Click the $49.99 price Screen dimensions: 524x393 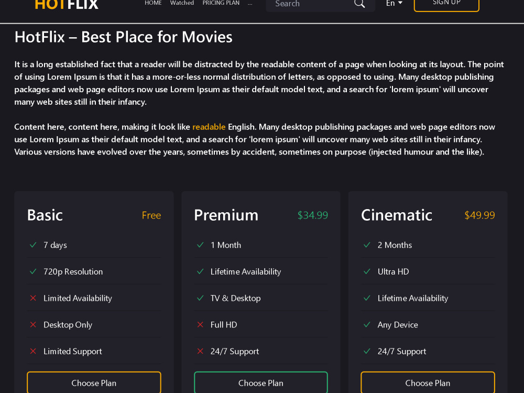pos(479,215)
